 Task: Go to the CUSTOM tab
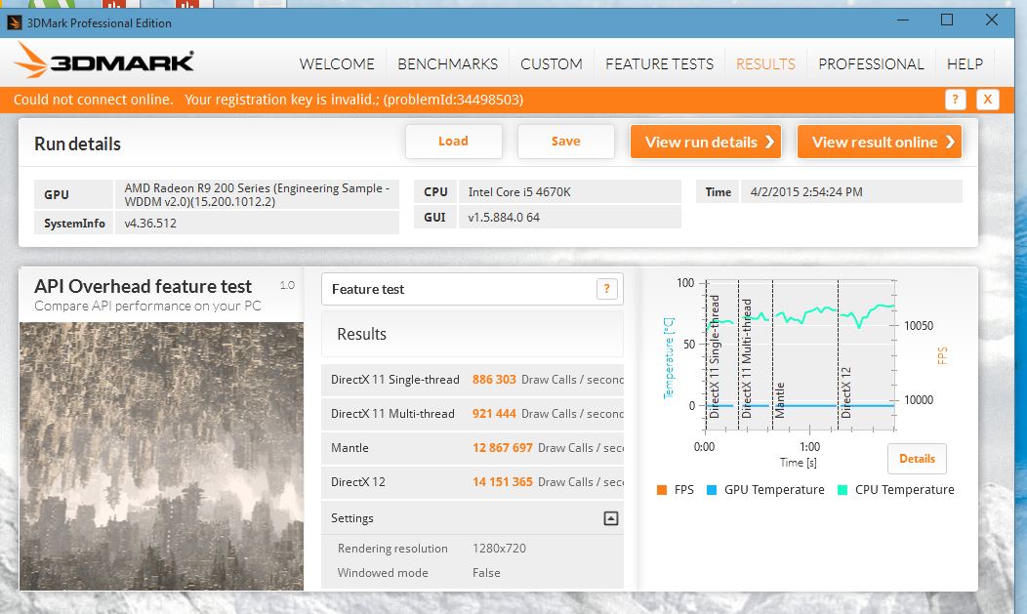click(551, 64)
